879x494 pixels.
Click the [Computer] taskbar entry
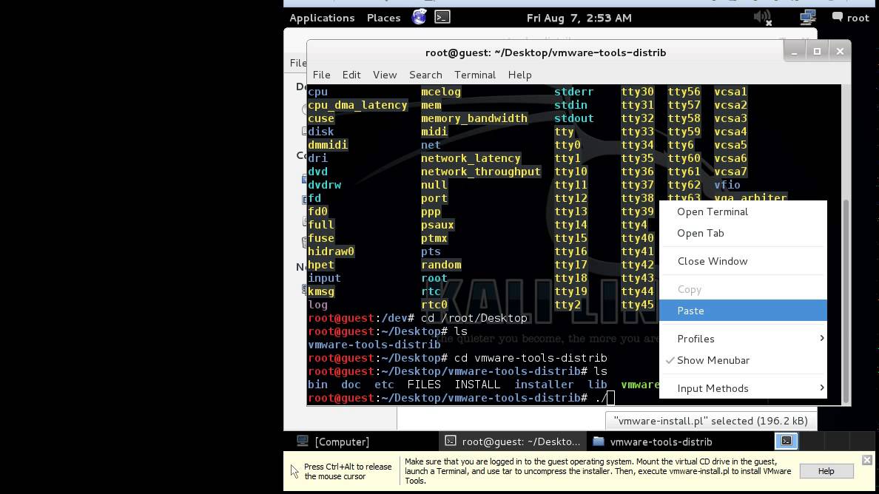(333, 441)
